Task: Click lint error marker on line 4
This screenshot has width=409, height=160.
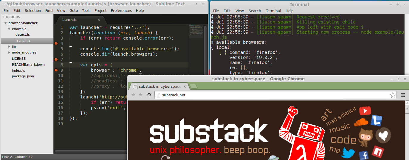Action: pyautogui.click(x=56, y=43)
